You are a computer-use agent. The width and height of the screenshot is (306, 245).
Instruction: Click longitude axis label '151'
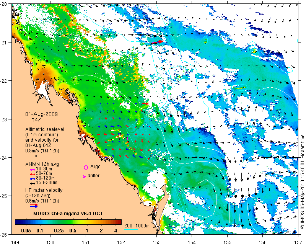pyautogui.click(x=86, y=242)
